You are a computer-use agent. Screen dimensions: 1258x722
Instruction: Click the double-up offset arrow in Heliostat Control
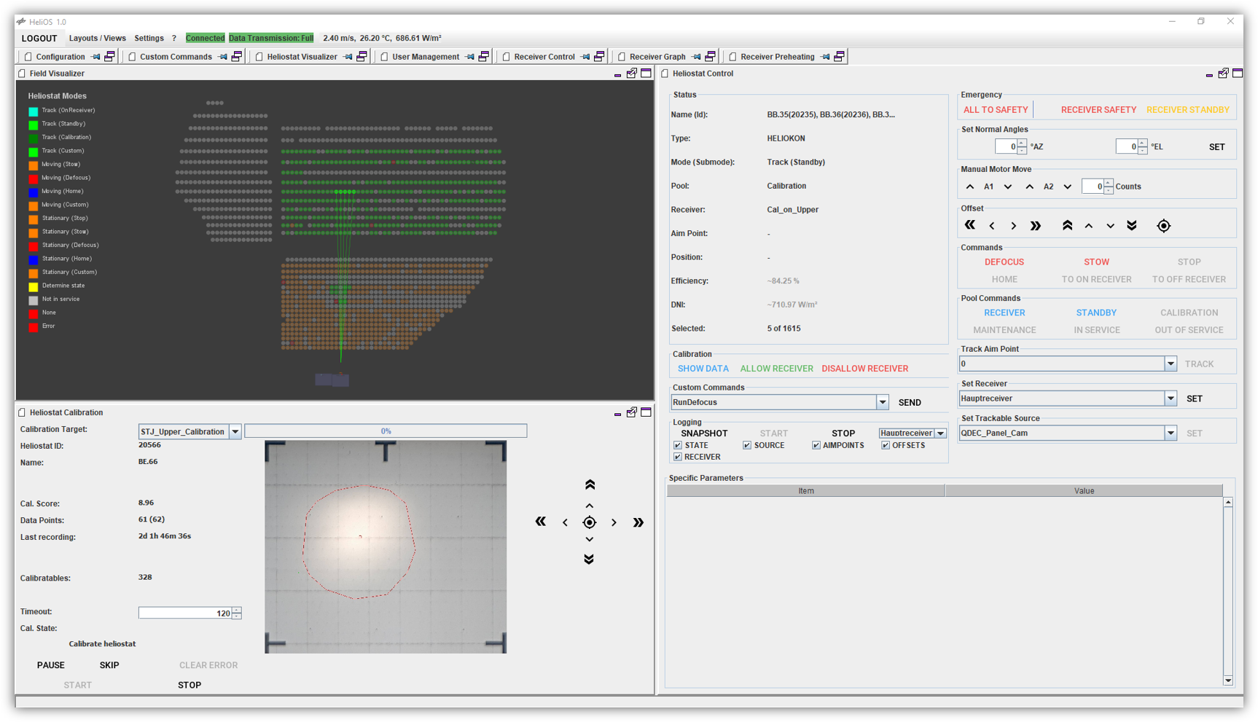[1067, 226]
